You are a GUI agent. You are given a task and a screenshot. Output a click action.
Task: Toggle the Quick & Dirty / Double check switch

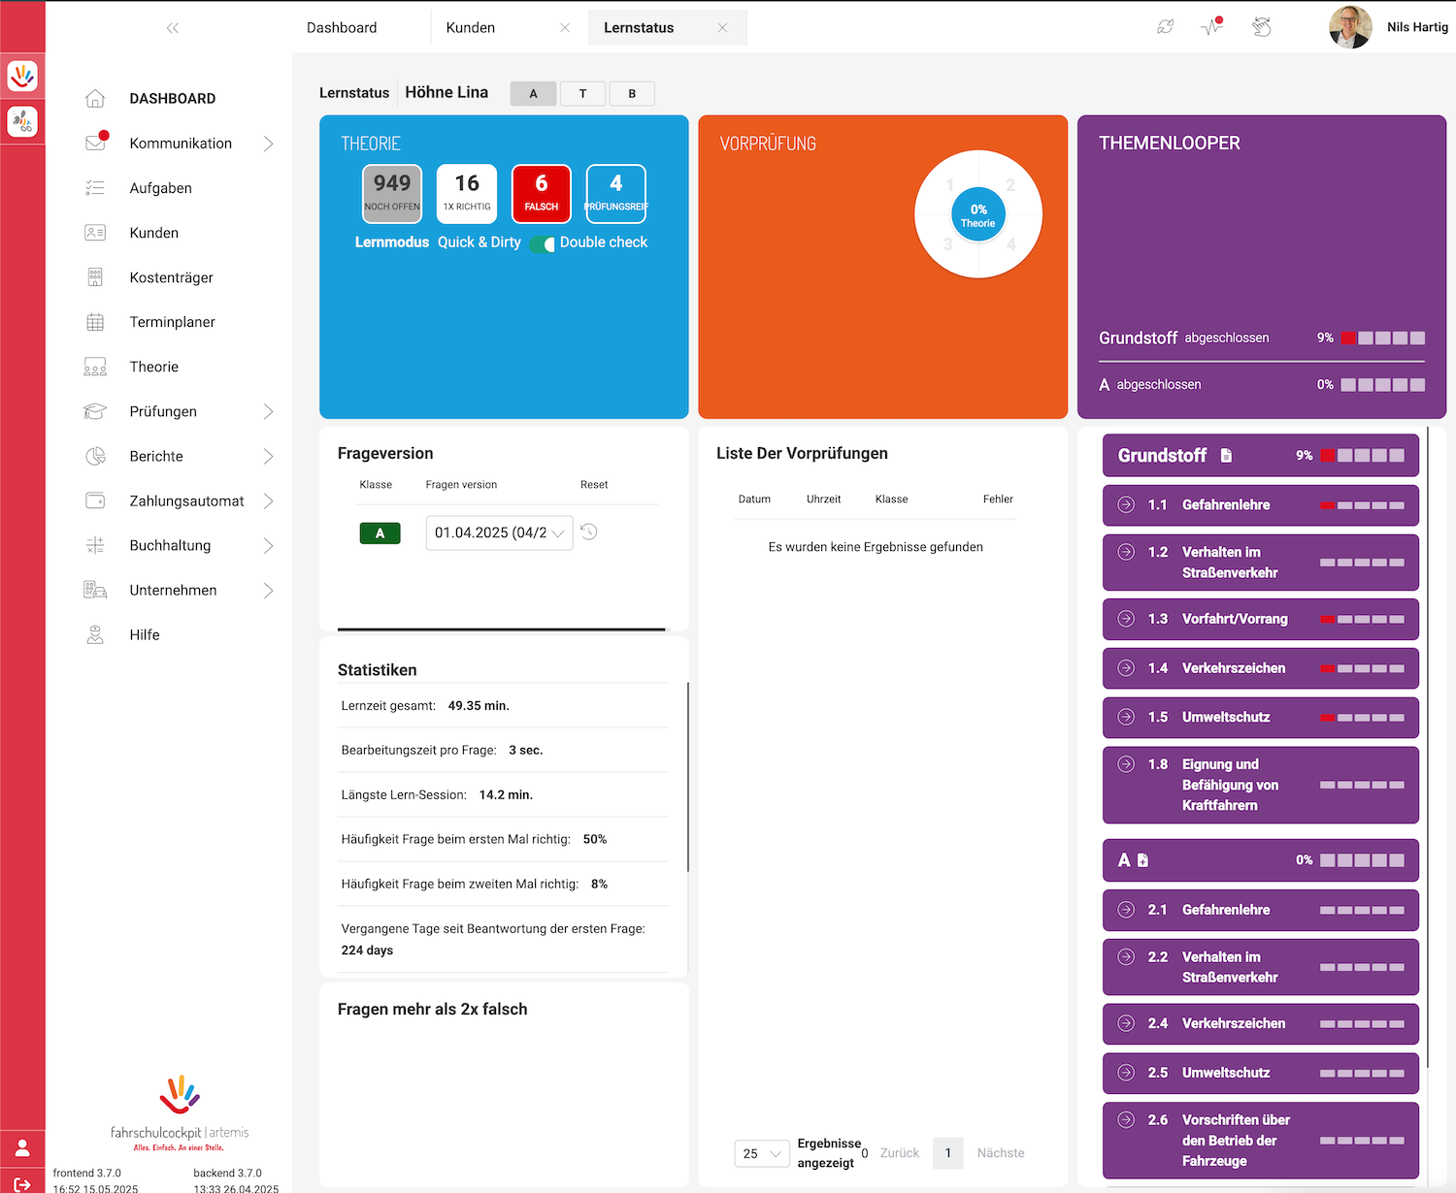pos(543,243)
